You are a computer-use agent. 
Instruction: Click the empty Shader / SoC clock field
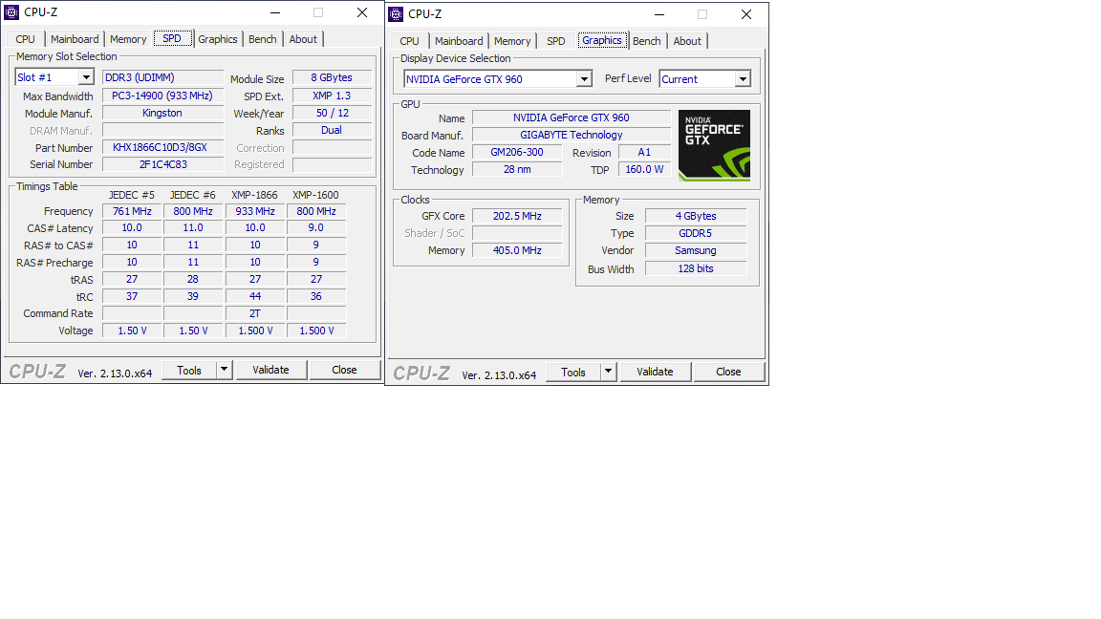click(x=517, y=233)
